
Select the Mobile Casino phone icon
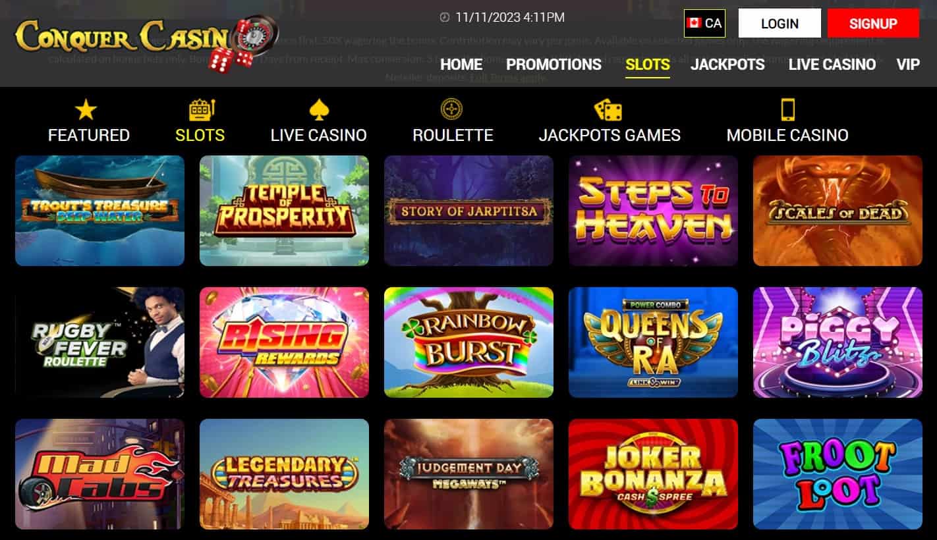point(787,110)
